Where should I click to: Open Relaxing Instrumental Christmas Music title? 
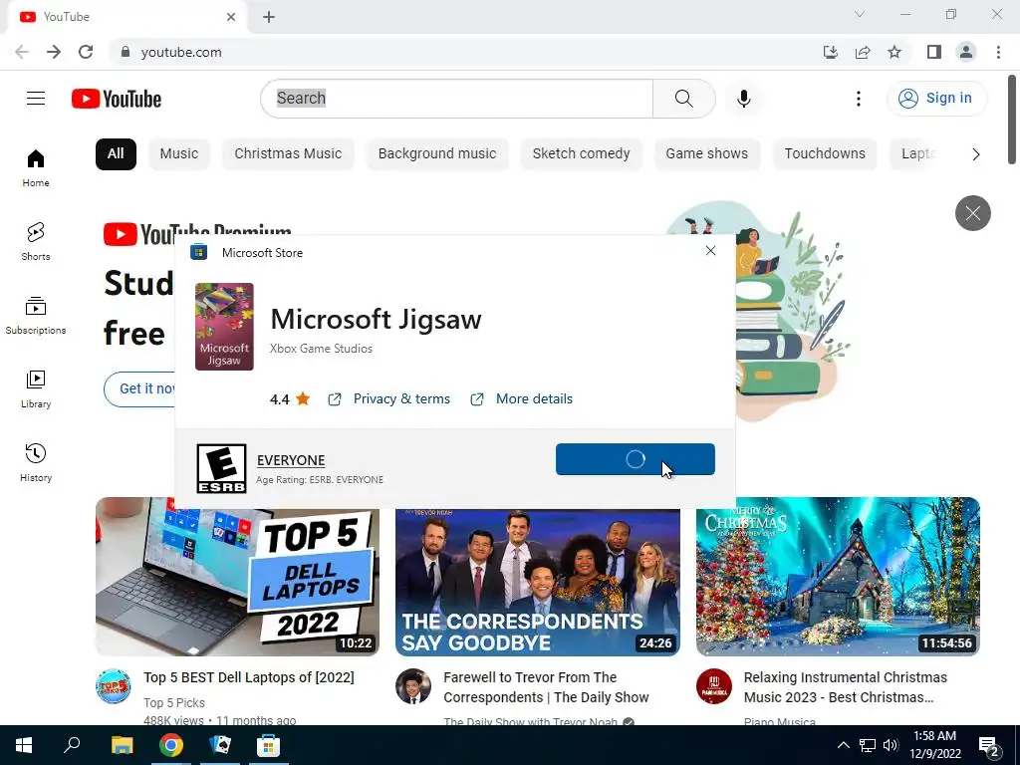(846, 687)
